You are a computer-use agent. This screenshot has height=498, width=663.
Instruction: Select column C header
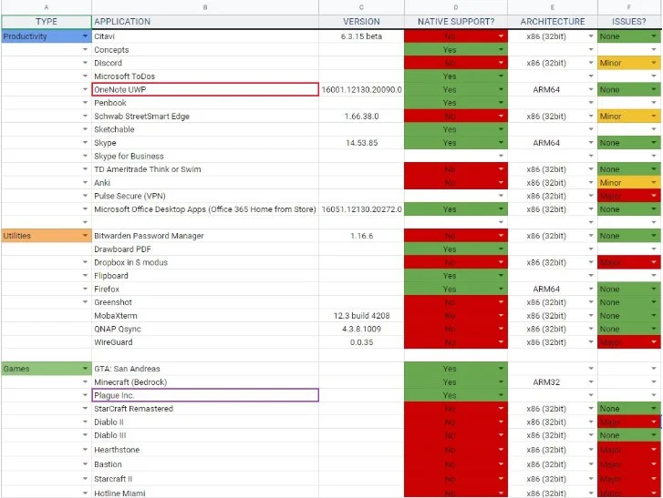point(361,7)
